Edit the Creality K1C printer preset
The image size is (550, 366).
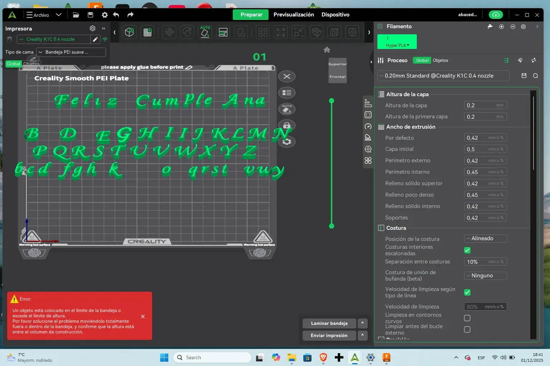(x=95, y=39)
